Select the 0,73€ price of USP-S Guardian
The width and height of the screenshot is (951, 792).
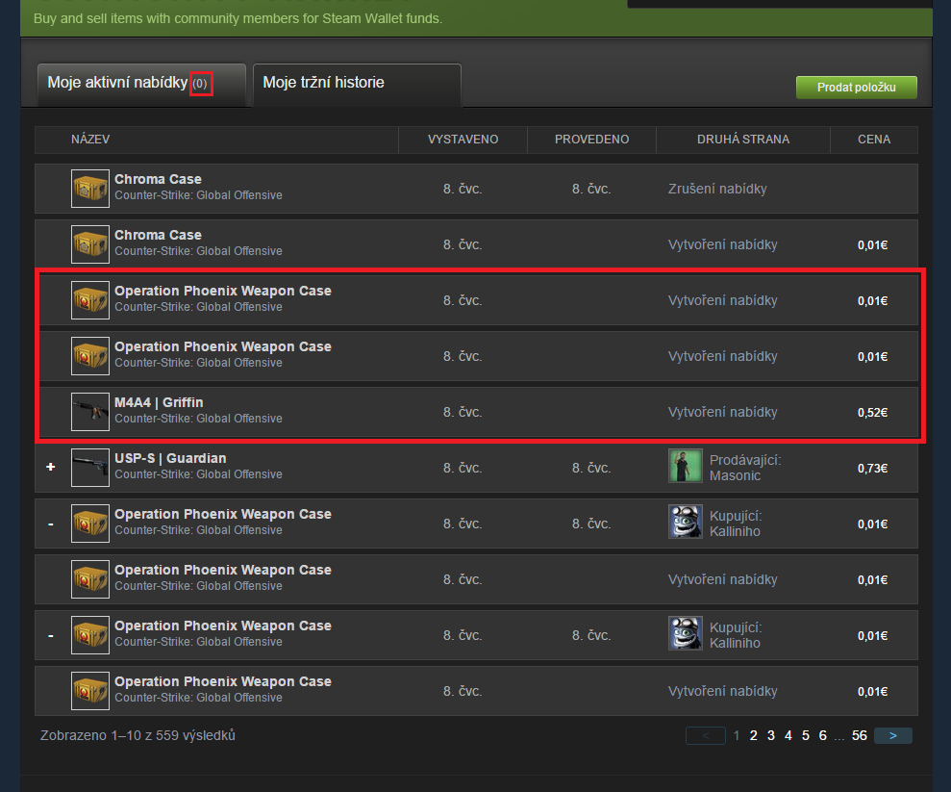click(872, 468)
